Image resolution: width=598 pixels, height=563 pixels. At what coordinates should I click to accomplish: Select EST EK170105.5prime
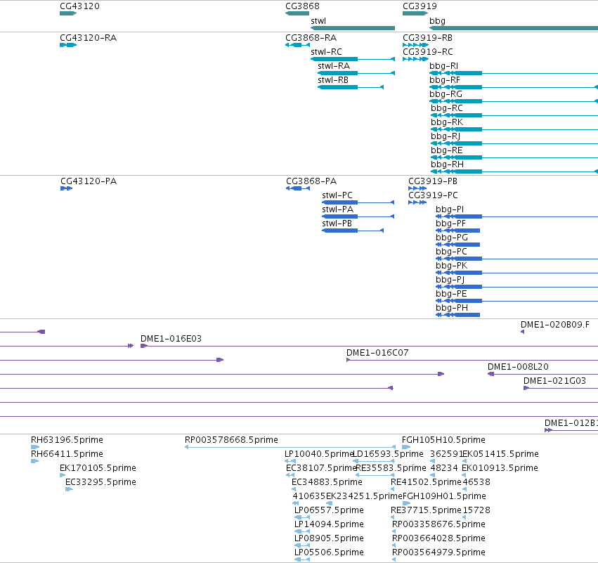point(98,468)
